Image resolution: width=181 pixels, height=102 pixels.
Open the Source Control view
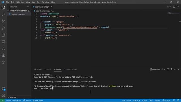click(x=3, y=21)
